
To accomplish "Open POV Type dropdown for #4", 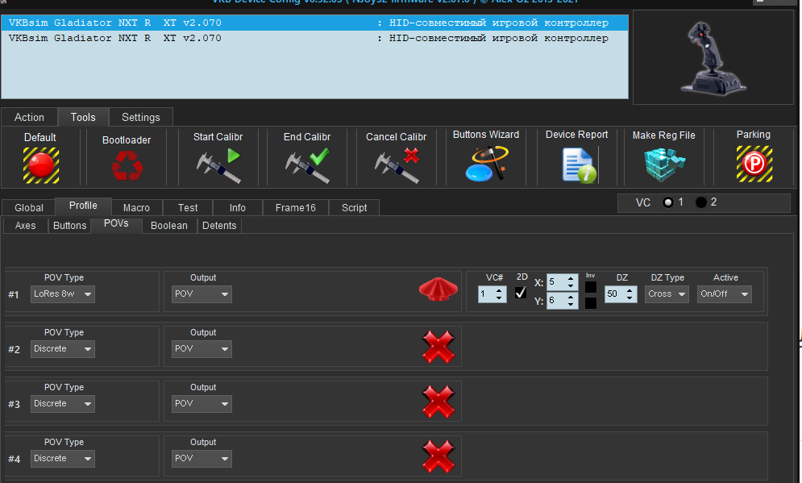I will tap(62, 459).
